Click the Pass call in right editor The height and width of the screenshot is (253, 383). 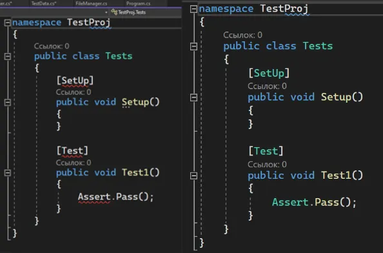point(327,203)
